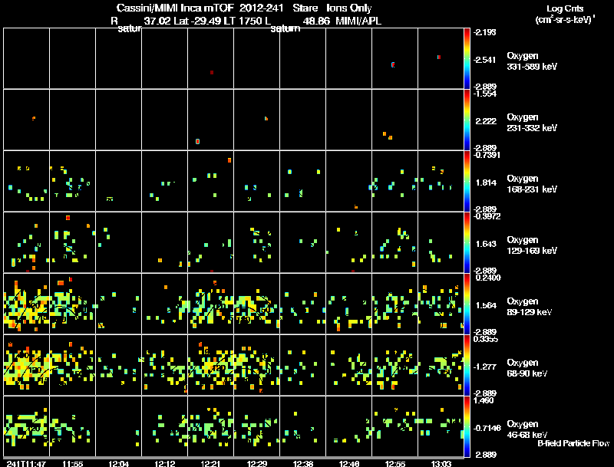Select the Oxygen 129-169 keV label

pos(532,245)
